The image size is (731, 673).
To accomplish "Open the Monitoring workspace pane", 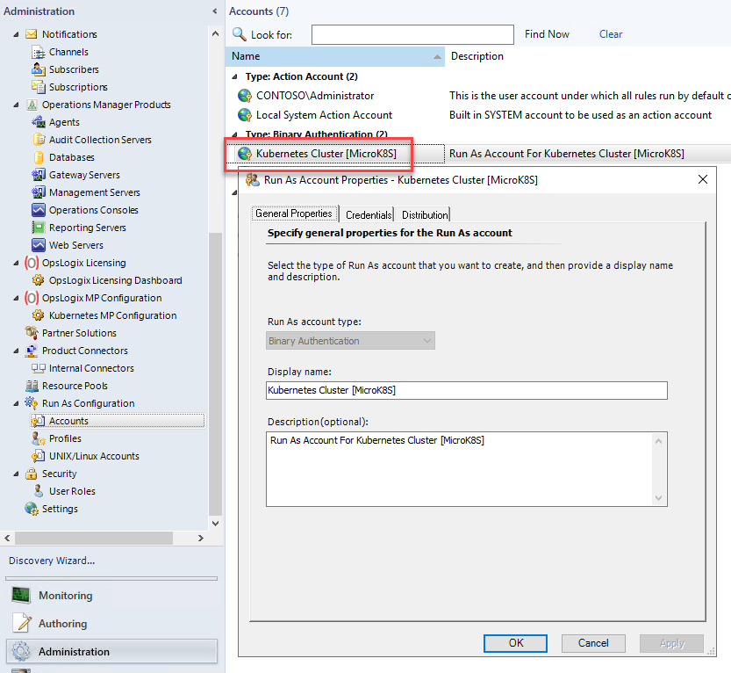I will (65, 596).
